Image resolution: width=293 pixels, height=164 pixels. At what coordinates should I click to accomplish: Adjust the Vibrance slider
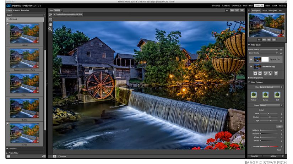point(268,147)
